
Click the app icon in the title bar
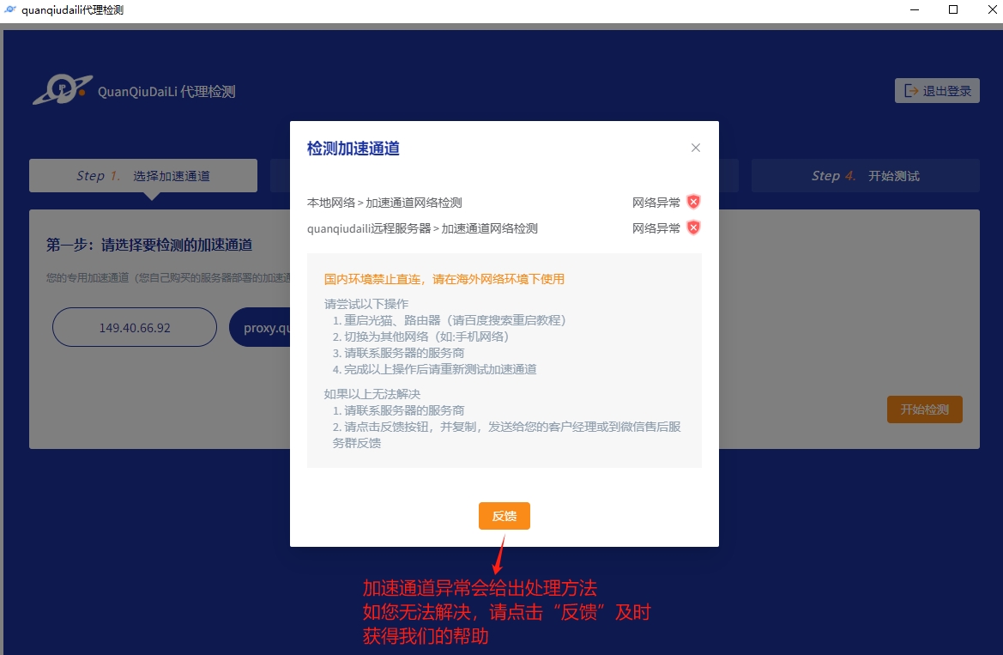tap(10, 10)
